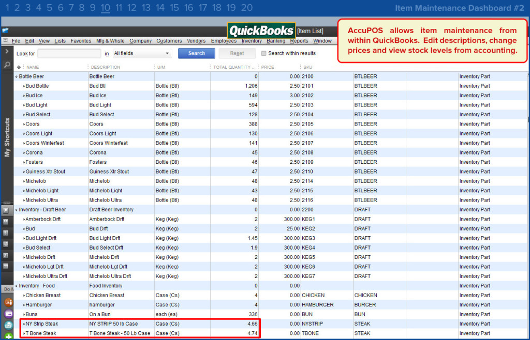
Task: Click the bar chart sidebar icon
Action: (x=6, y=255)
